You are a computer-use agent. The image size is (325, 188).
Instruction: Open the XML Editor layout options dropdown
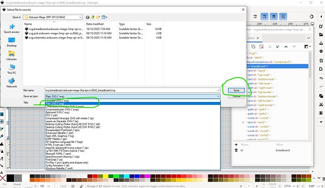coord(308,47)
